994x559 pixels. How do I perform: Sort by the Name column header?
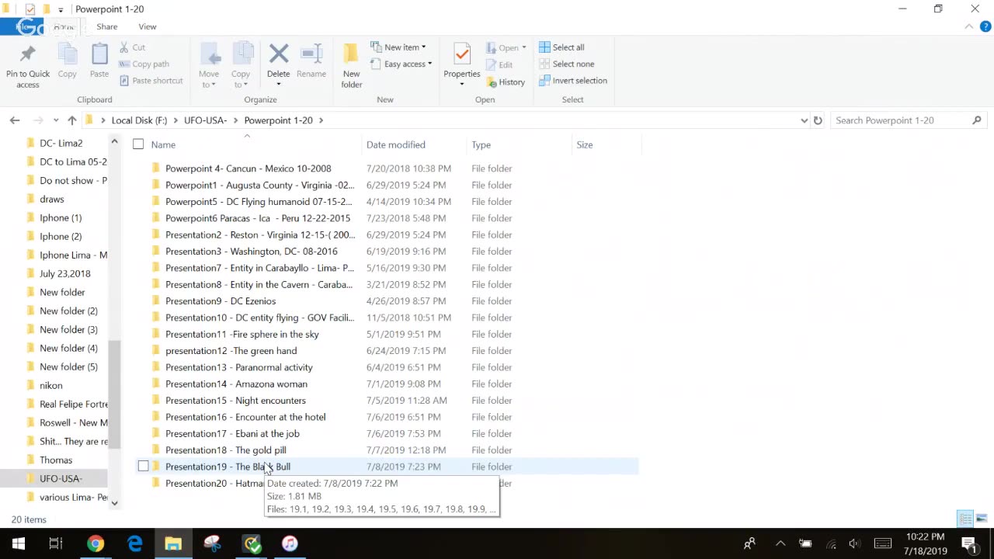(x=163, y=144)
